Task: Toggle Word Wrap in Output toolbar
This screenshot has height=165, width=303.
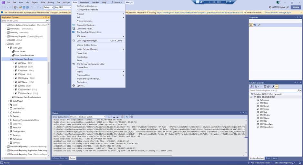Action: click(x=127, y=117)
